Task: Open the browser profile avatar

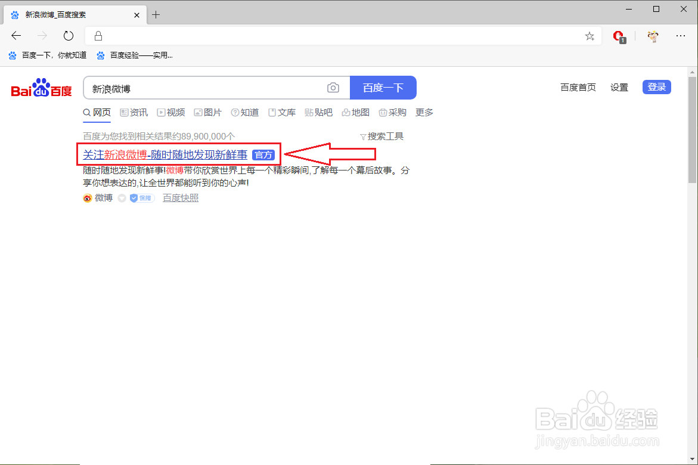Action: click(x=653, y=36)
